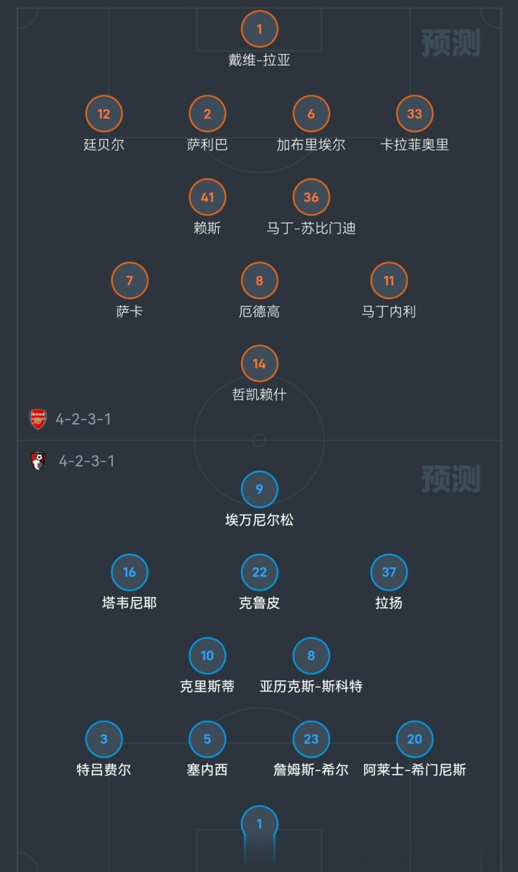Select number 41 赖斯 player circle
Screen dimensions: 518x872
pyautogui.click(x=207, y=197)
